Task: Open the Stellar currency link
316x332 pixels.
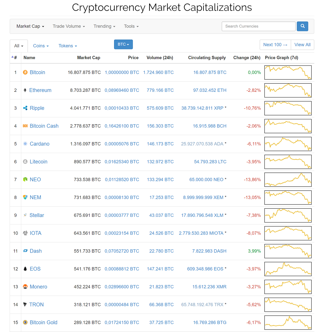Action: (x=37, y=215)
